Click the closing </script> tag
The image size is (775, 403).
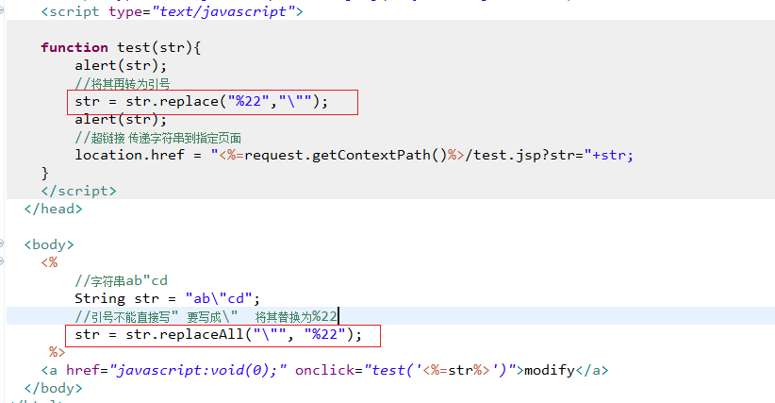click(78, 191)
